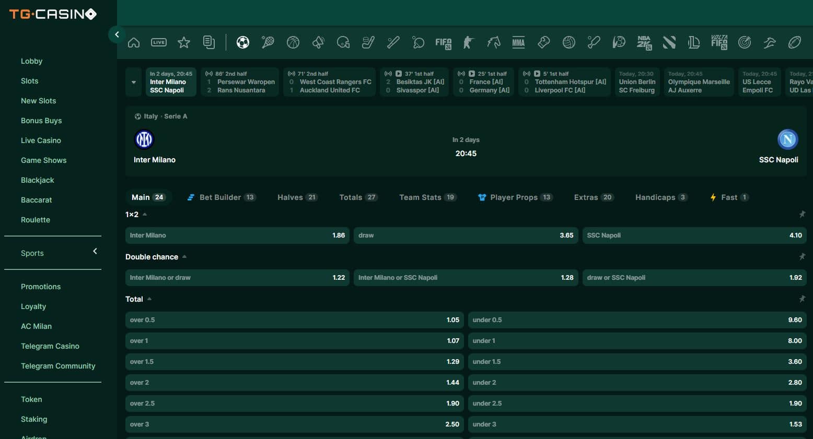The width and height of the screenshot is (813, 439).
Task: Select the tennis racket sport icon
Action: tap(268, 42)
